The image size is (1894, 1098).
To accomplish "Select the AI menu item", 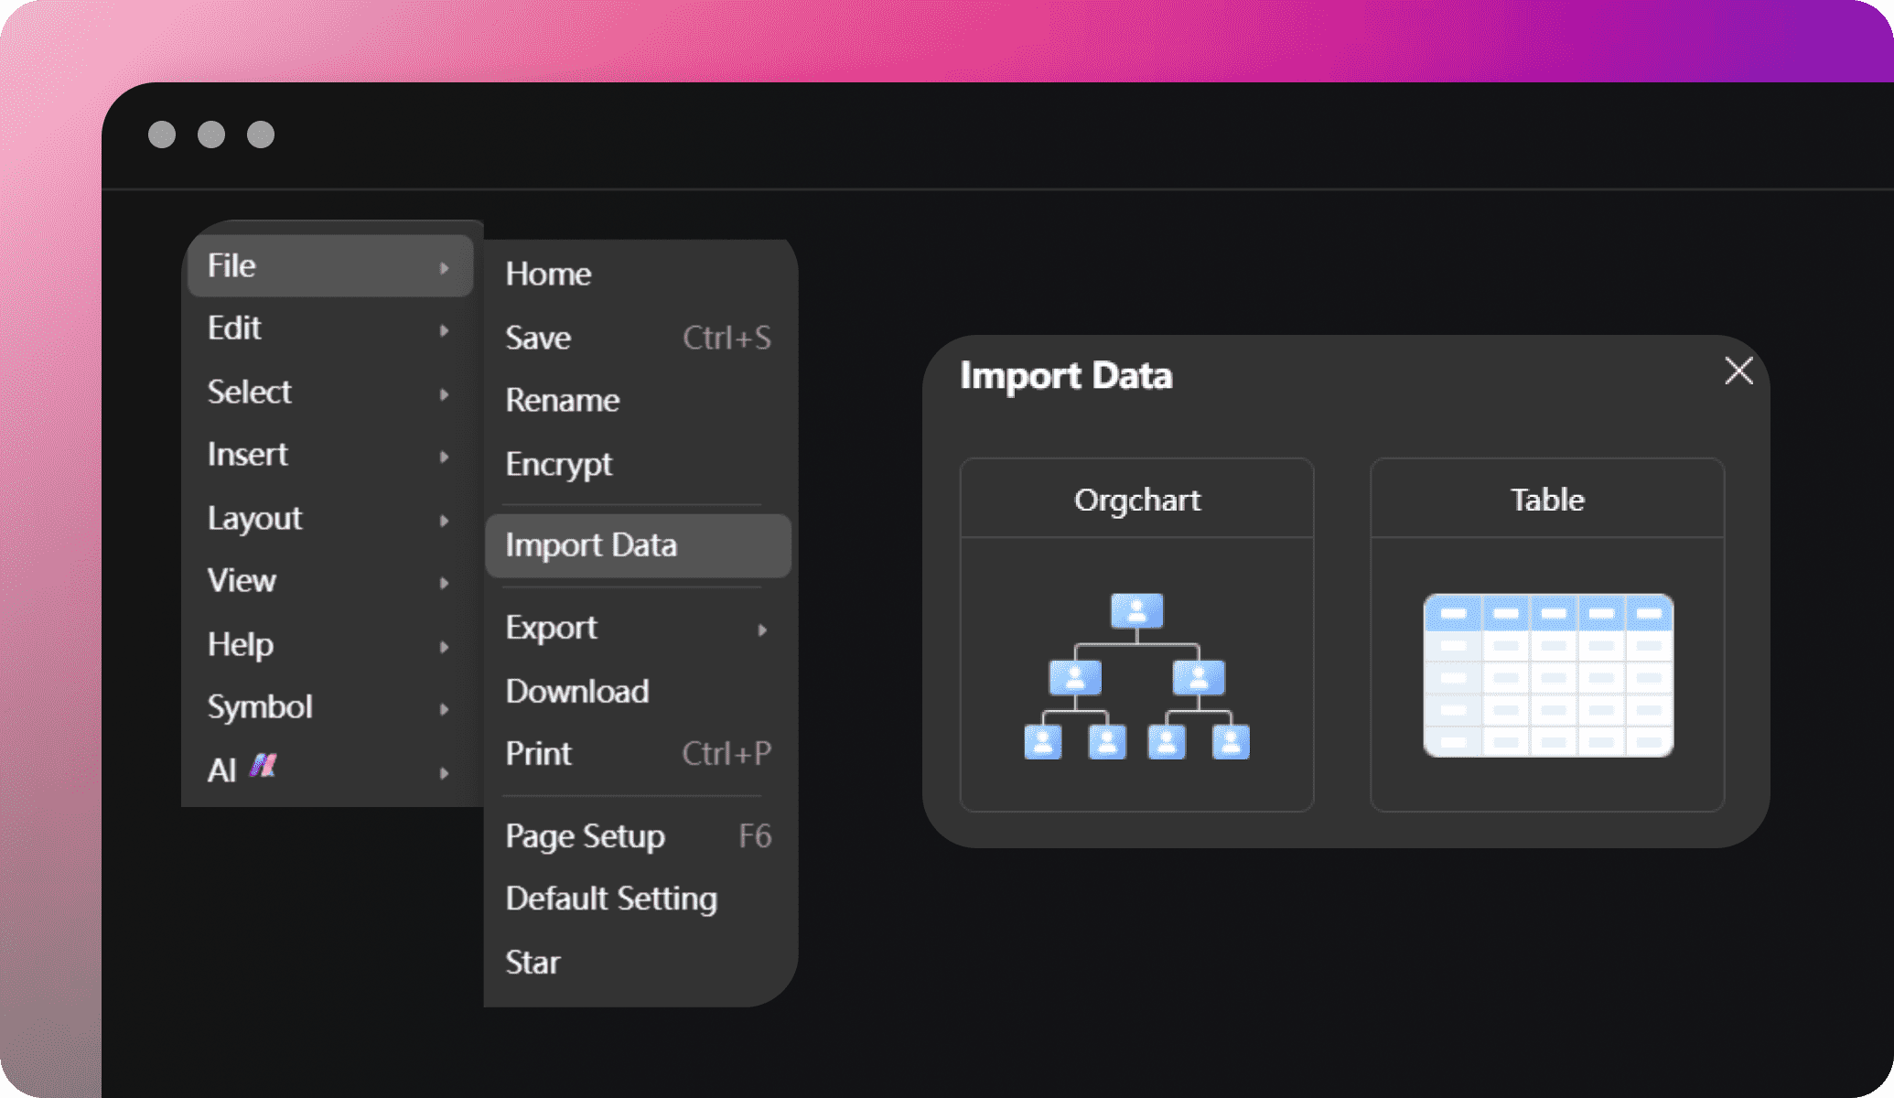I will pos(327,770).
